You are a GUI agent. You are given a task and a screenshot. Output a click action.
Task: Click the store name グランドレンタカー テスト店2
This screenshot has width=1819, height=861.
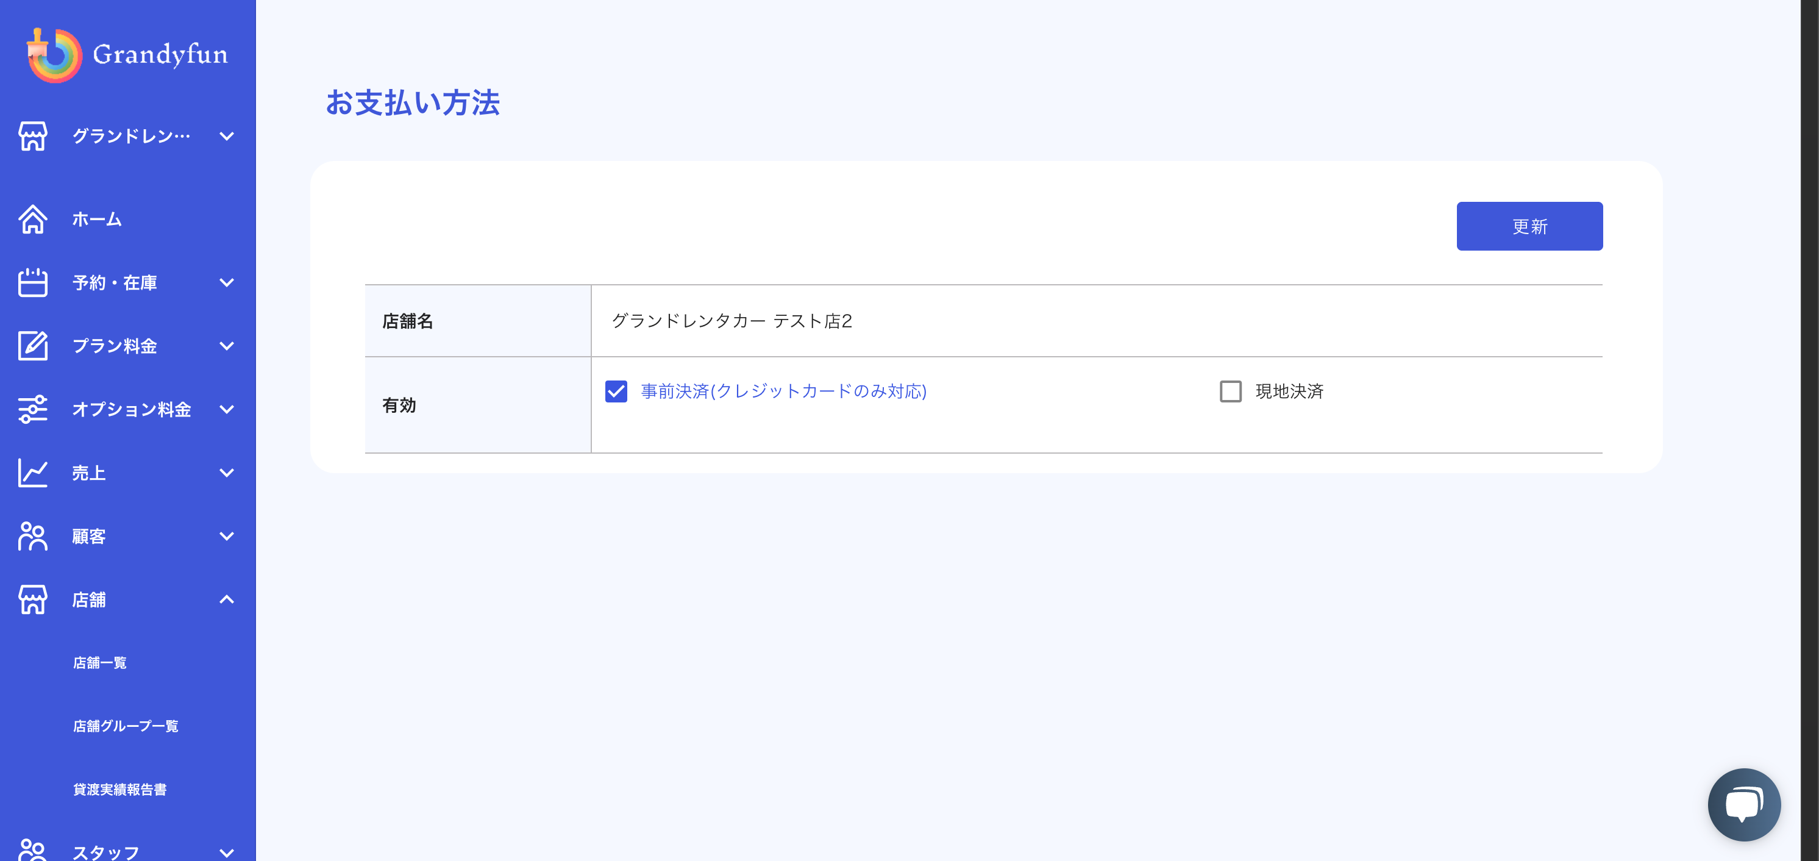pos(732,321)
